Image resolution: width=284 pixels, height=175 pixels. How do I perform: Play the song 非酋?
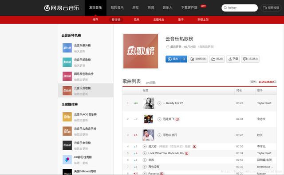point(145,160)
